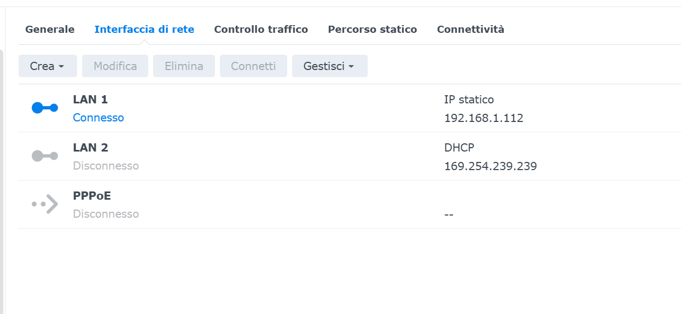681x314 pixels.
Task: Expand the Gestisci dropdown menu
Action: pos(329,66)
